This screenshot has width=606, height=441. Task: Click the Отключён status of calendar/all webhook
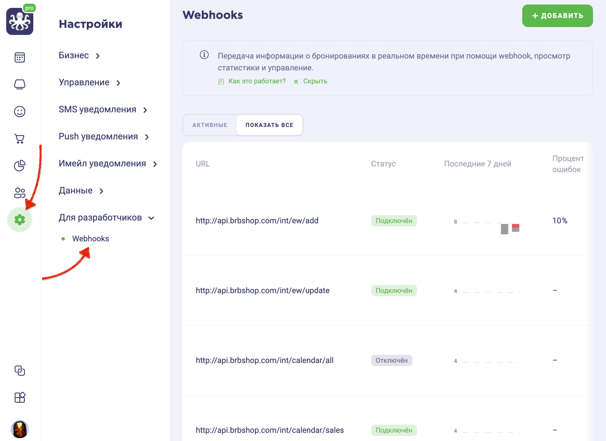pyautogui.click(x=392, y=360)
